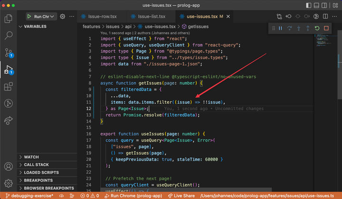Open the Extensions view icon
342x199 pixels.
click(8, 86)
